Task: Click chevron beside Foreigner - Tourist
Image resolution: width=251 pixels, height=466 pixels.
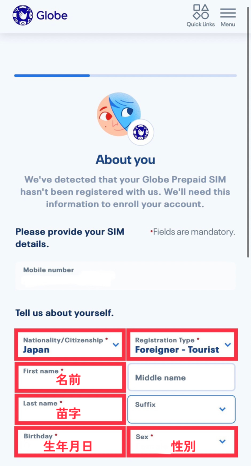Action: pos(228,345)
